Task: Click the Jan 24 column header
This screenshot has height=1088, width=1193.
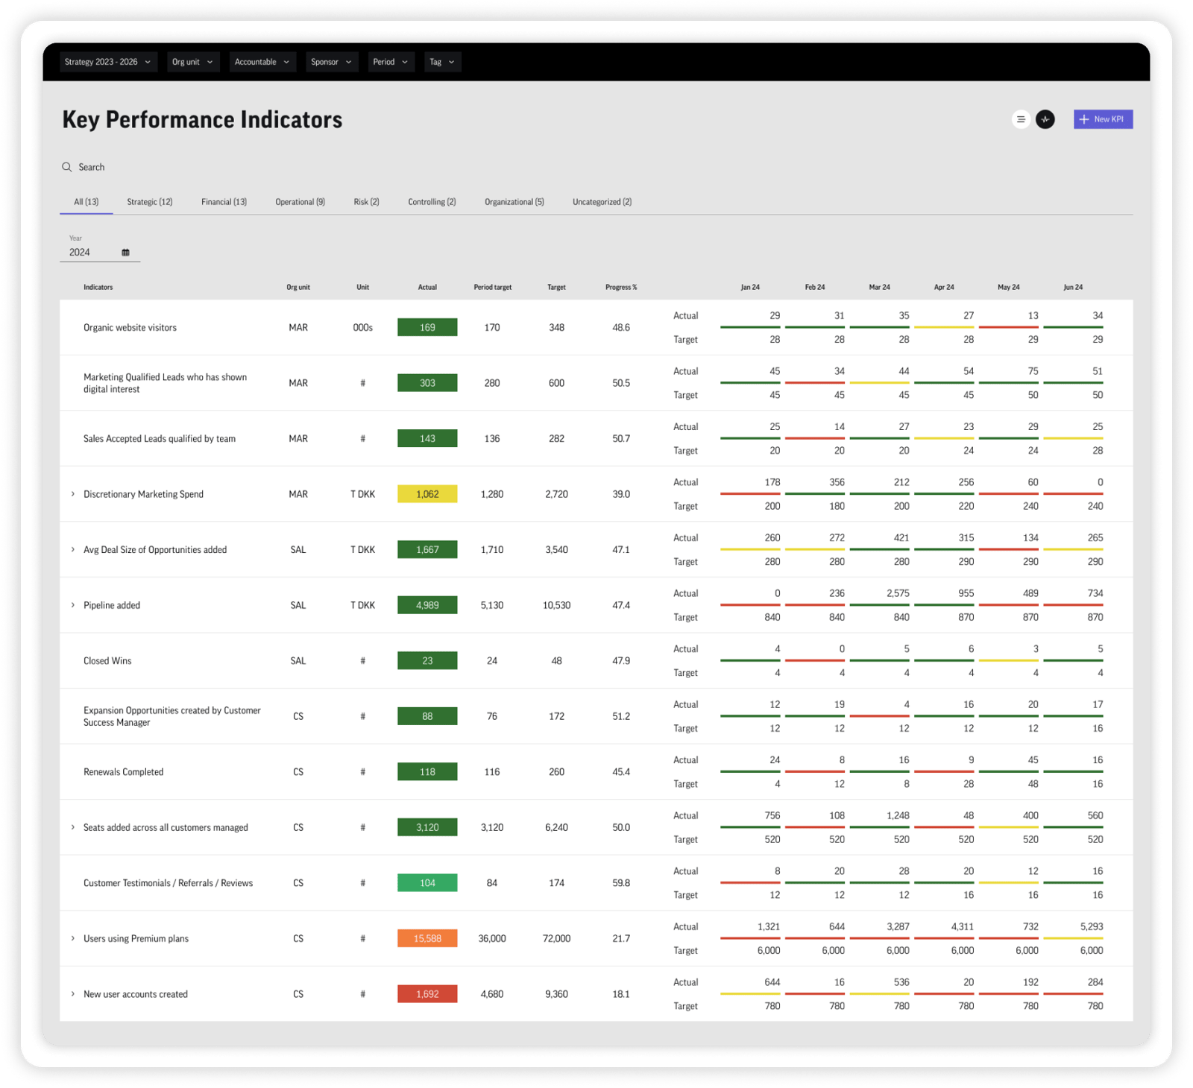Action: (750, 287)
